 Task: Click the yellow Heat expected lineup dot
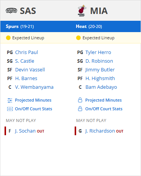[x=78, y=38]
